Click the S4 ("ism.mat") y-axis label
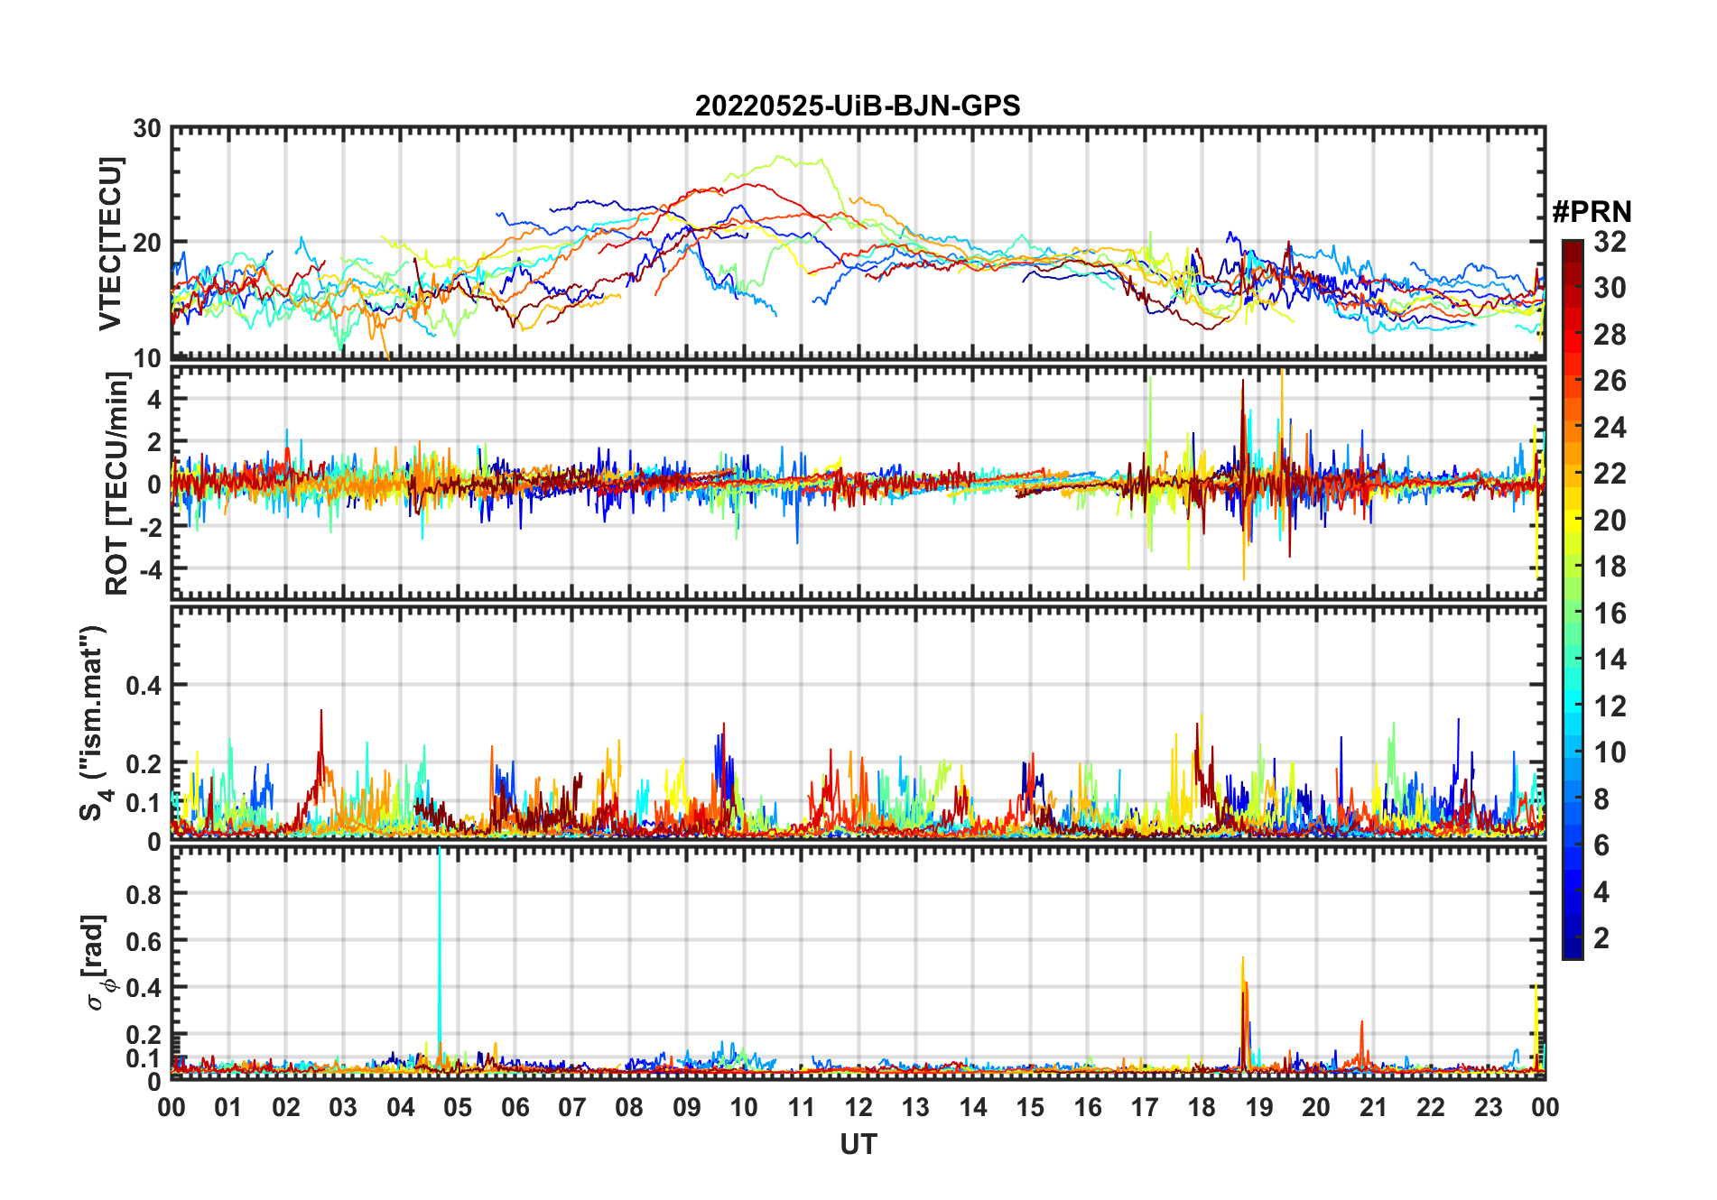The height and width of the screenshot is (1200, 1717). (93, 724)
